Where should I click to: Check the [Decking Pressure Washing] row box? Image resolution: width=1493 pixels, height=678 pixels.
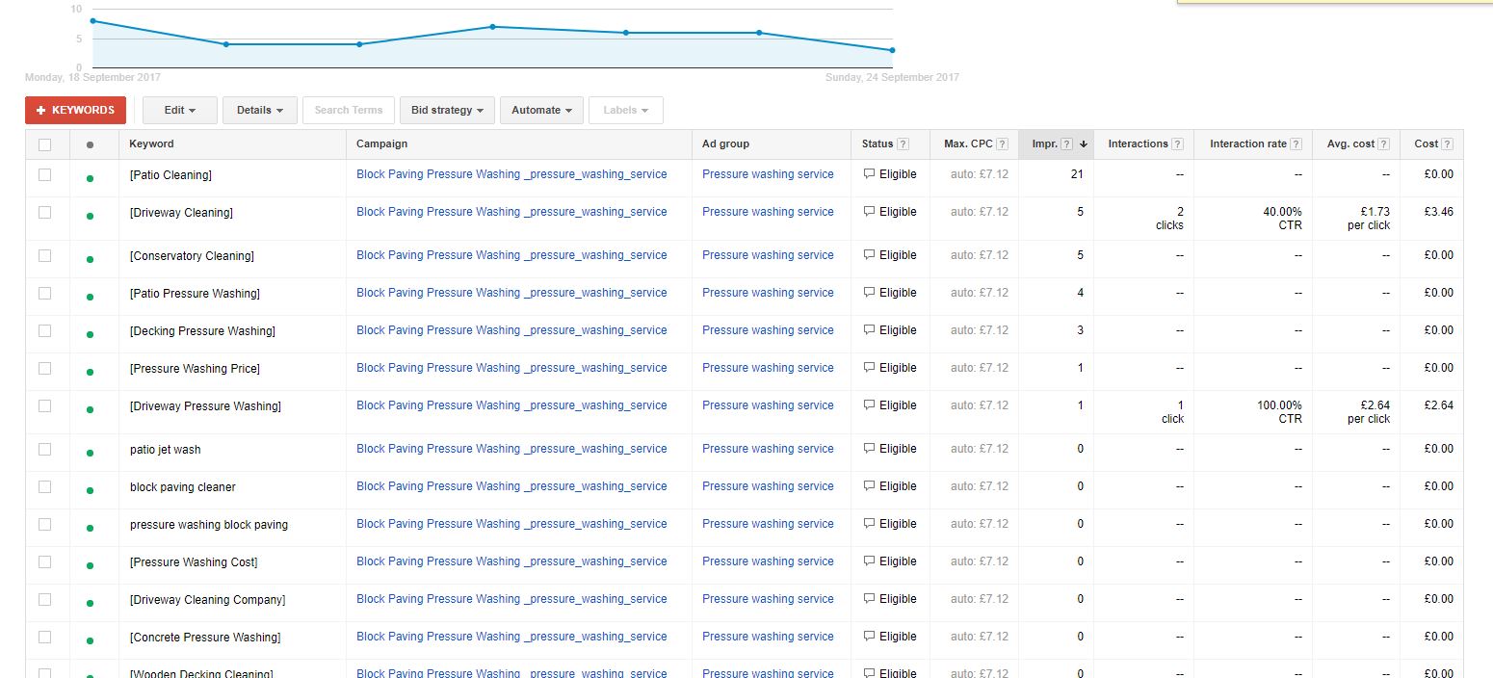pos(44,330)
